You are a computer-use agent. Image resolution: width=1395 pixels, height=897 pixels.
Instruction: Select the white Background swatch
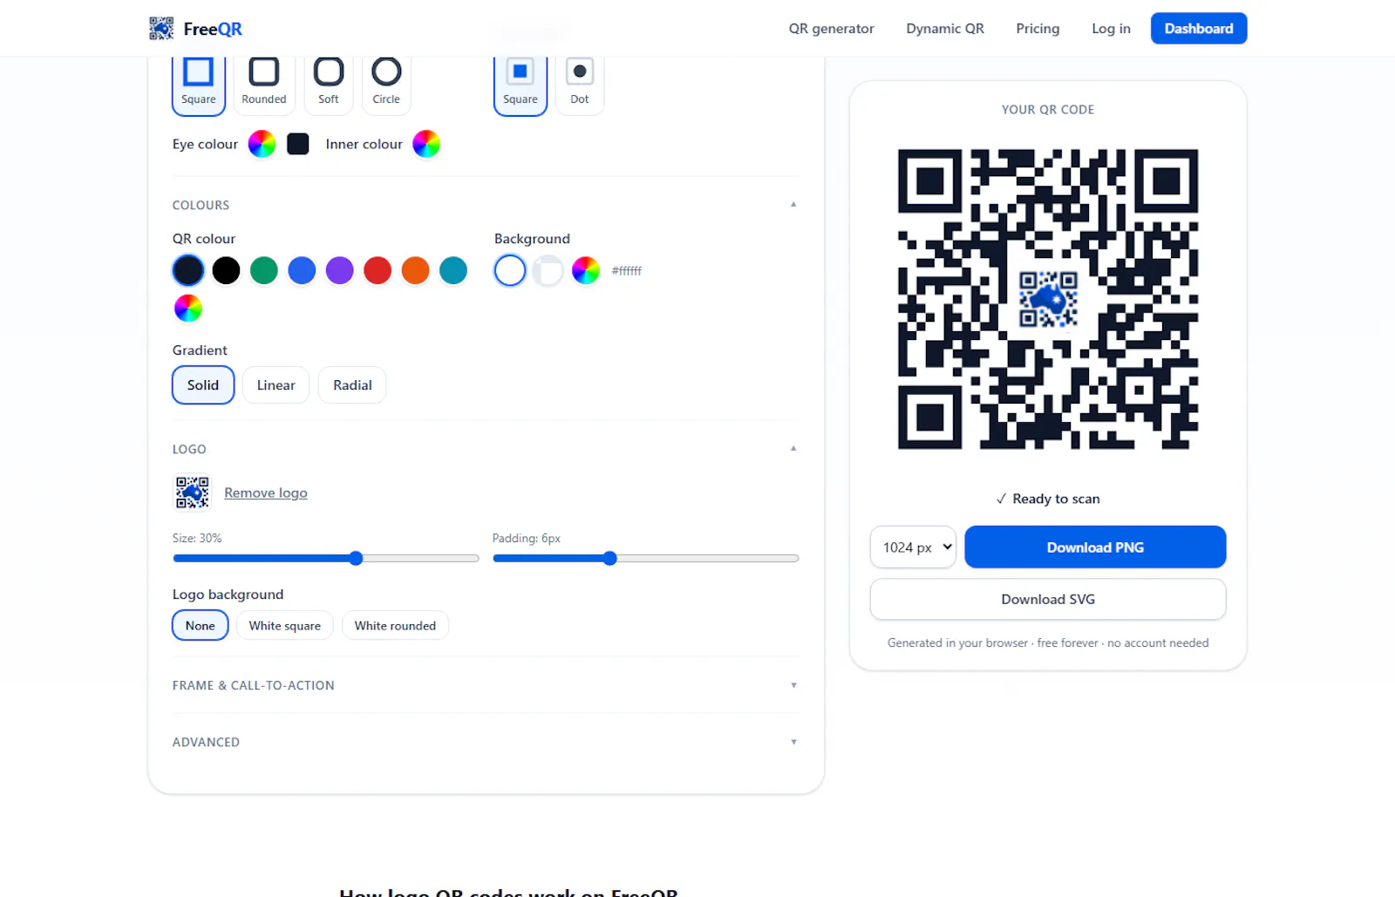pyautogui.click(x=510, y=270)
